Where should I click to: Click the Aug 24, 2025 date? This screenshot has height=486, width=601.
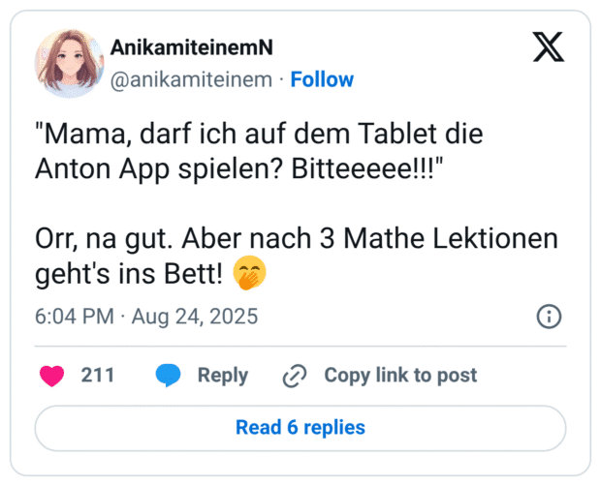click(196, 317)
